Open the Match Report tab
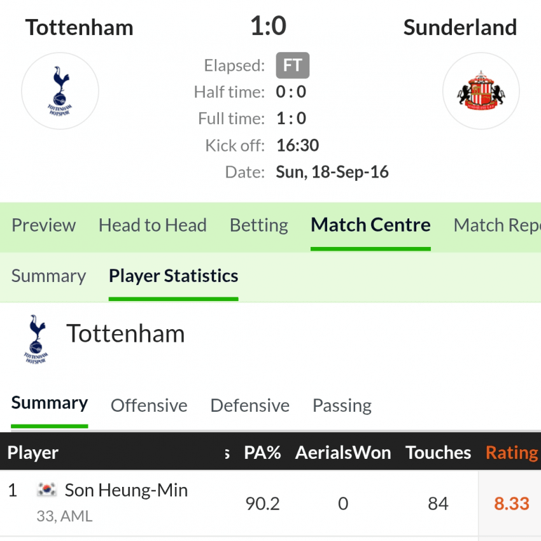The width and height of the screenshot is (541, 541). [497, 225]
